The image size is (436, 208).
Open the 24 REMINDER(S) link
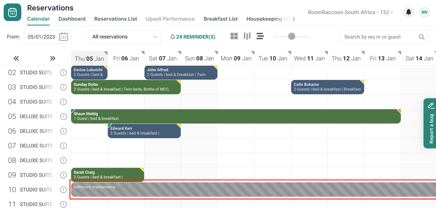193,37
